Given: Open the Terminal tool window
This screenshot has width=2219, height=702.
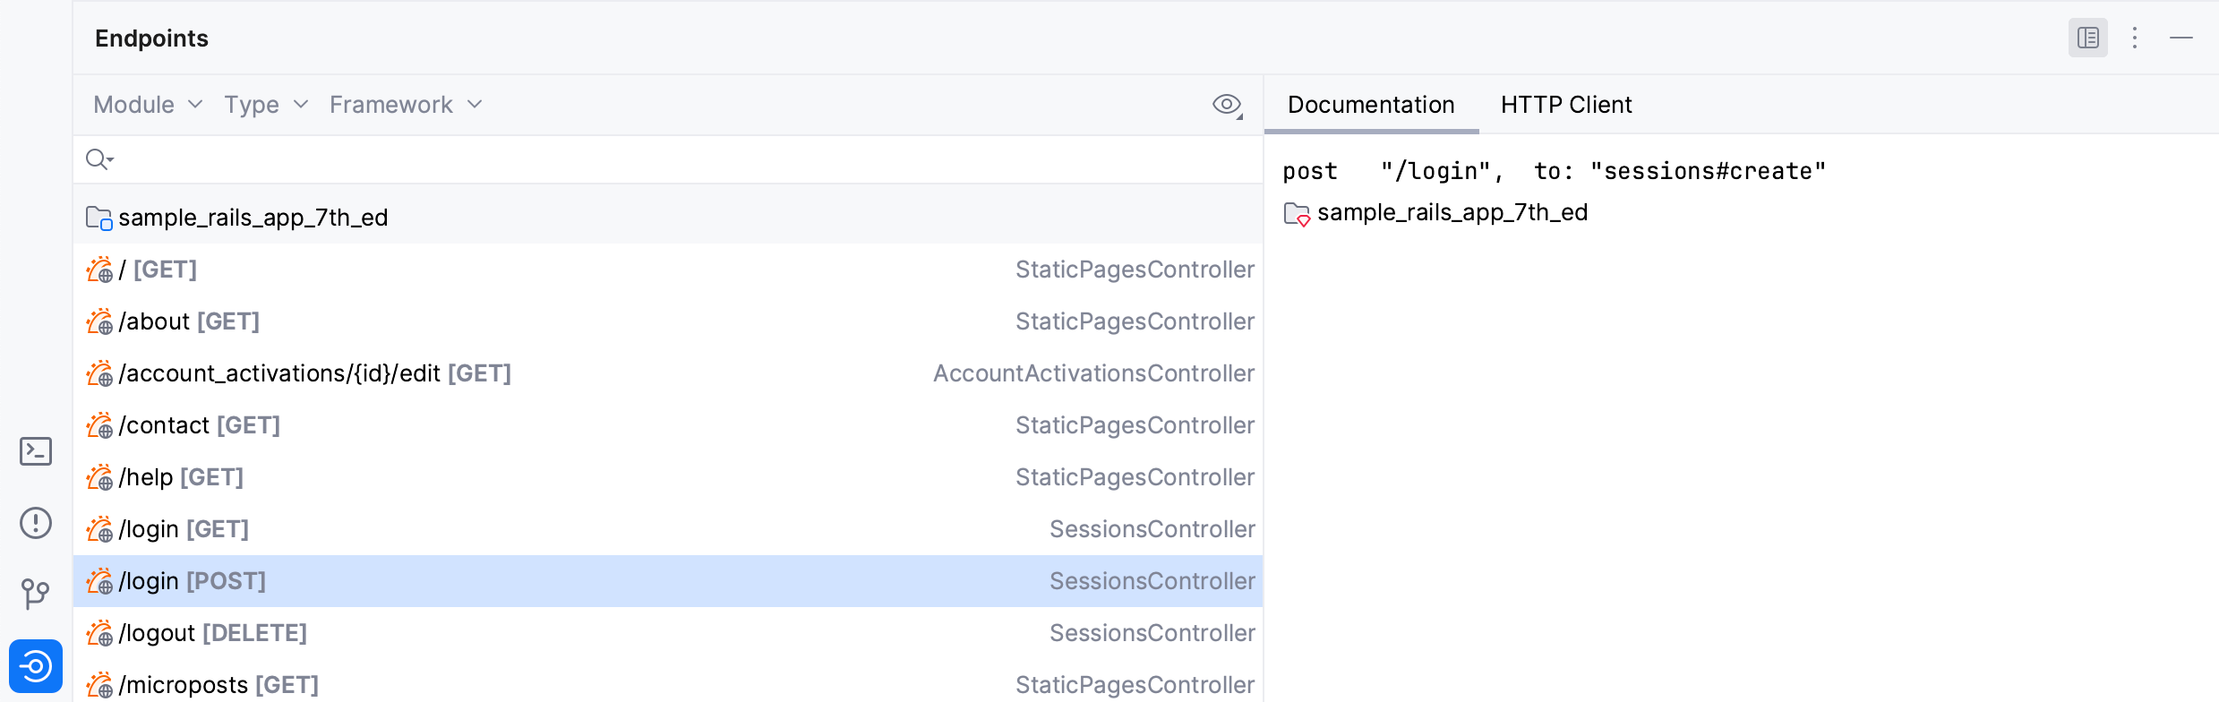Looking at the screenshot, I should (36, 451).
